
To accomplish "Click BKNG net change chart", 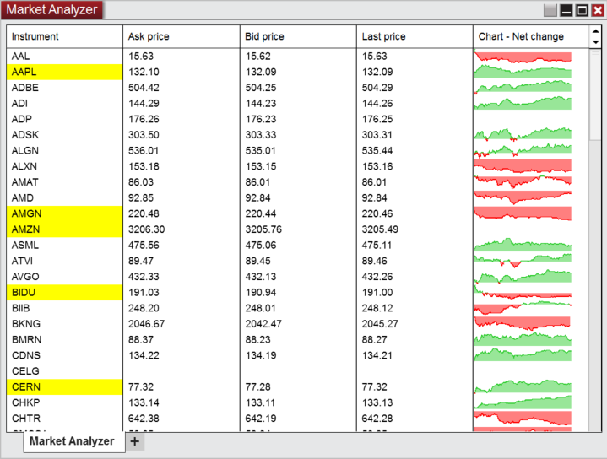I will pyautogui.click(x=523, y=324).
